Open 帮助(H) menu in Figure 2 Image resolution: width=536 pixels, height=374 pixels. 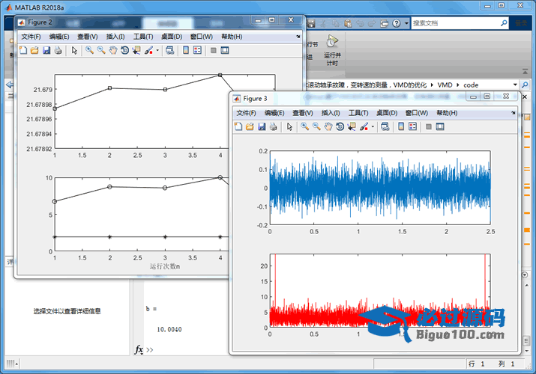[232, 37]
